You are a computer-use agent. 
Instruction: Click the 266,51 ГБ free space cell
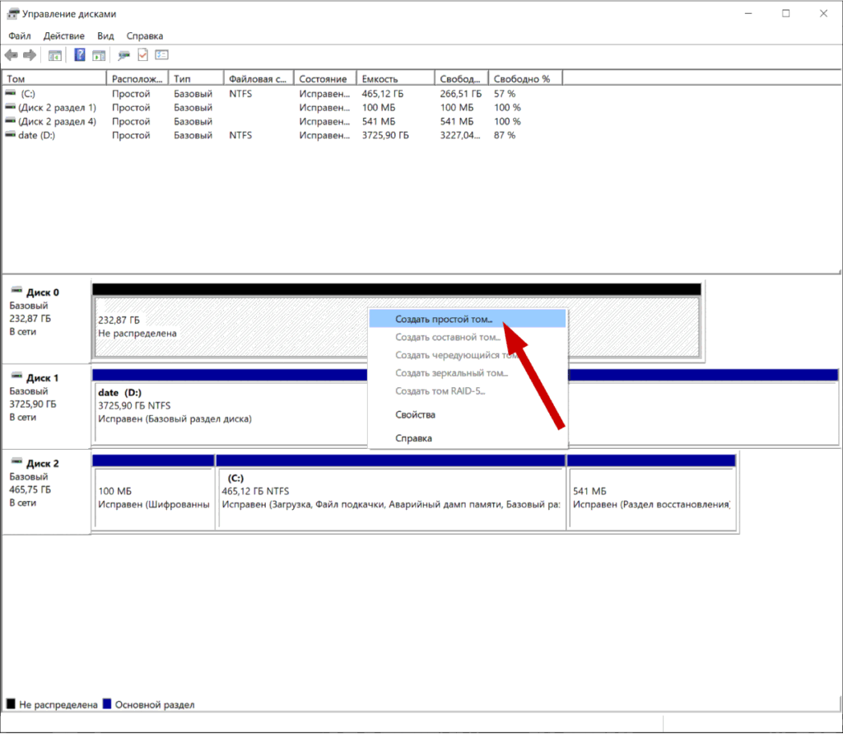(x=461, y=94)
